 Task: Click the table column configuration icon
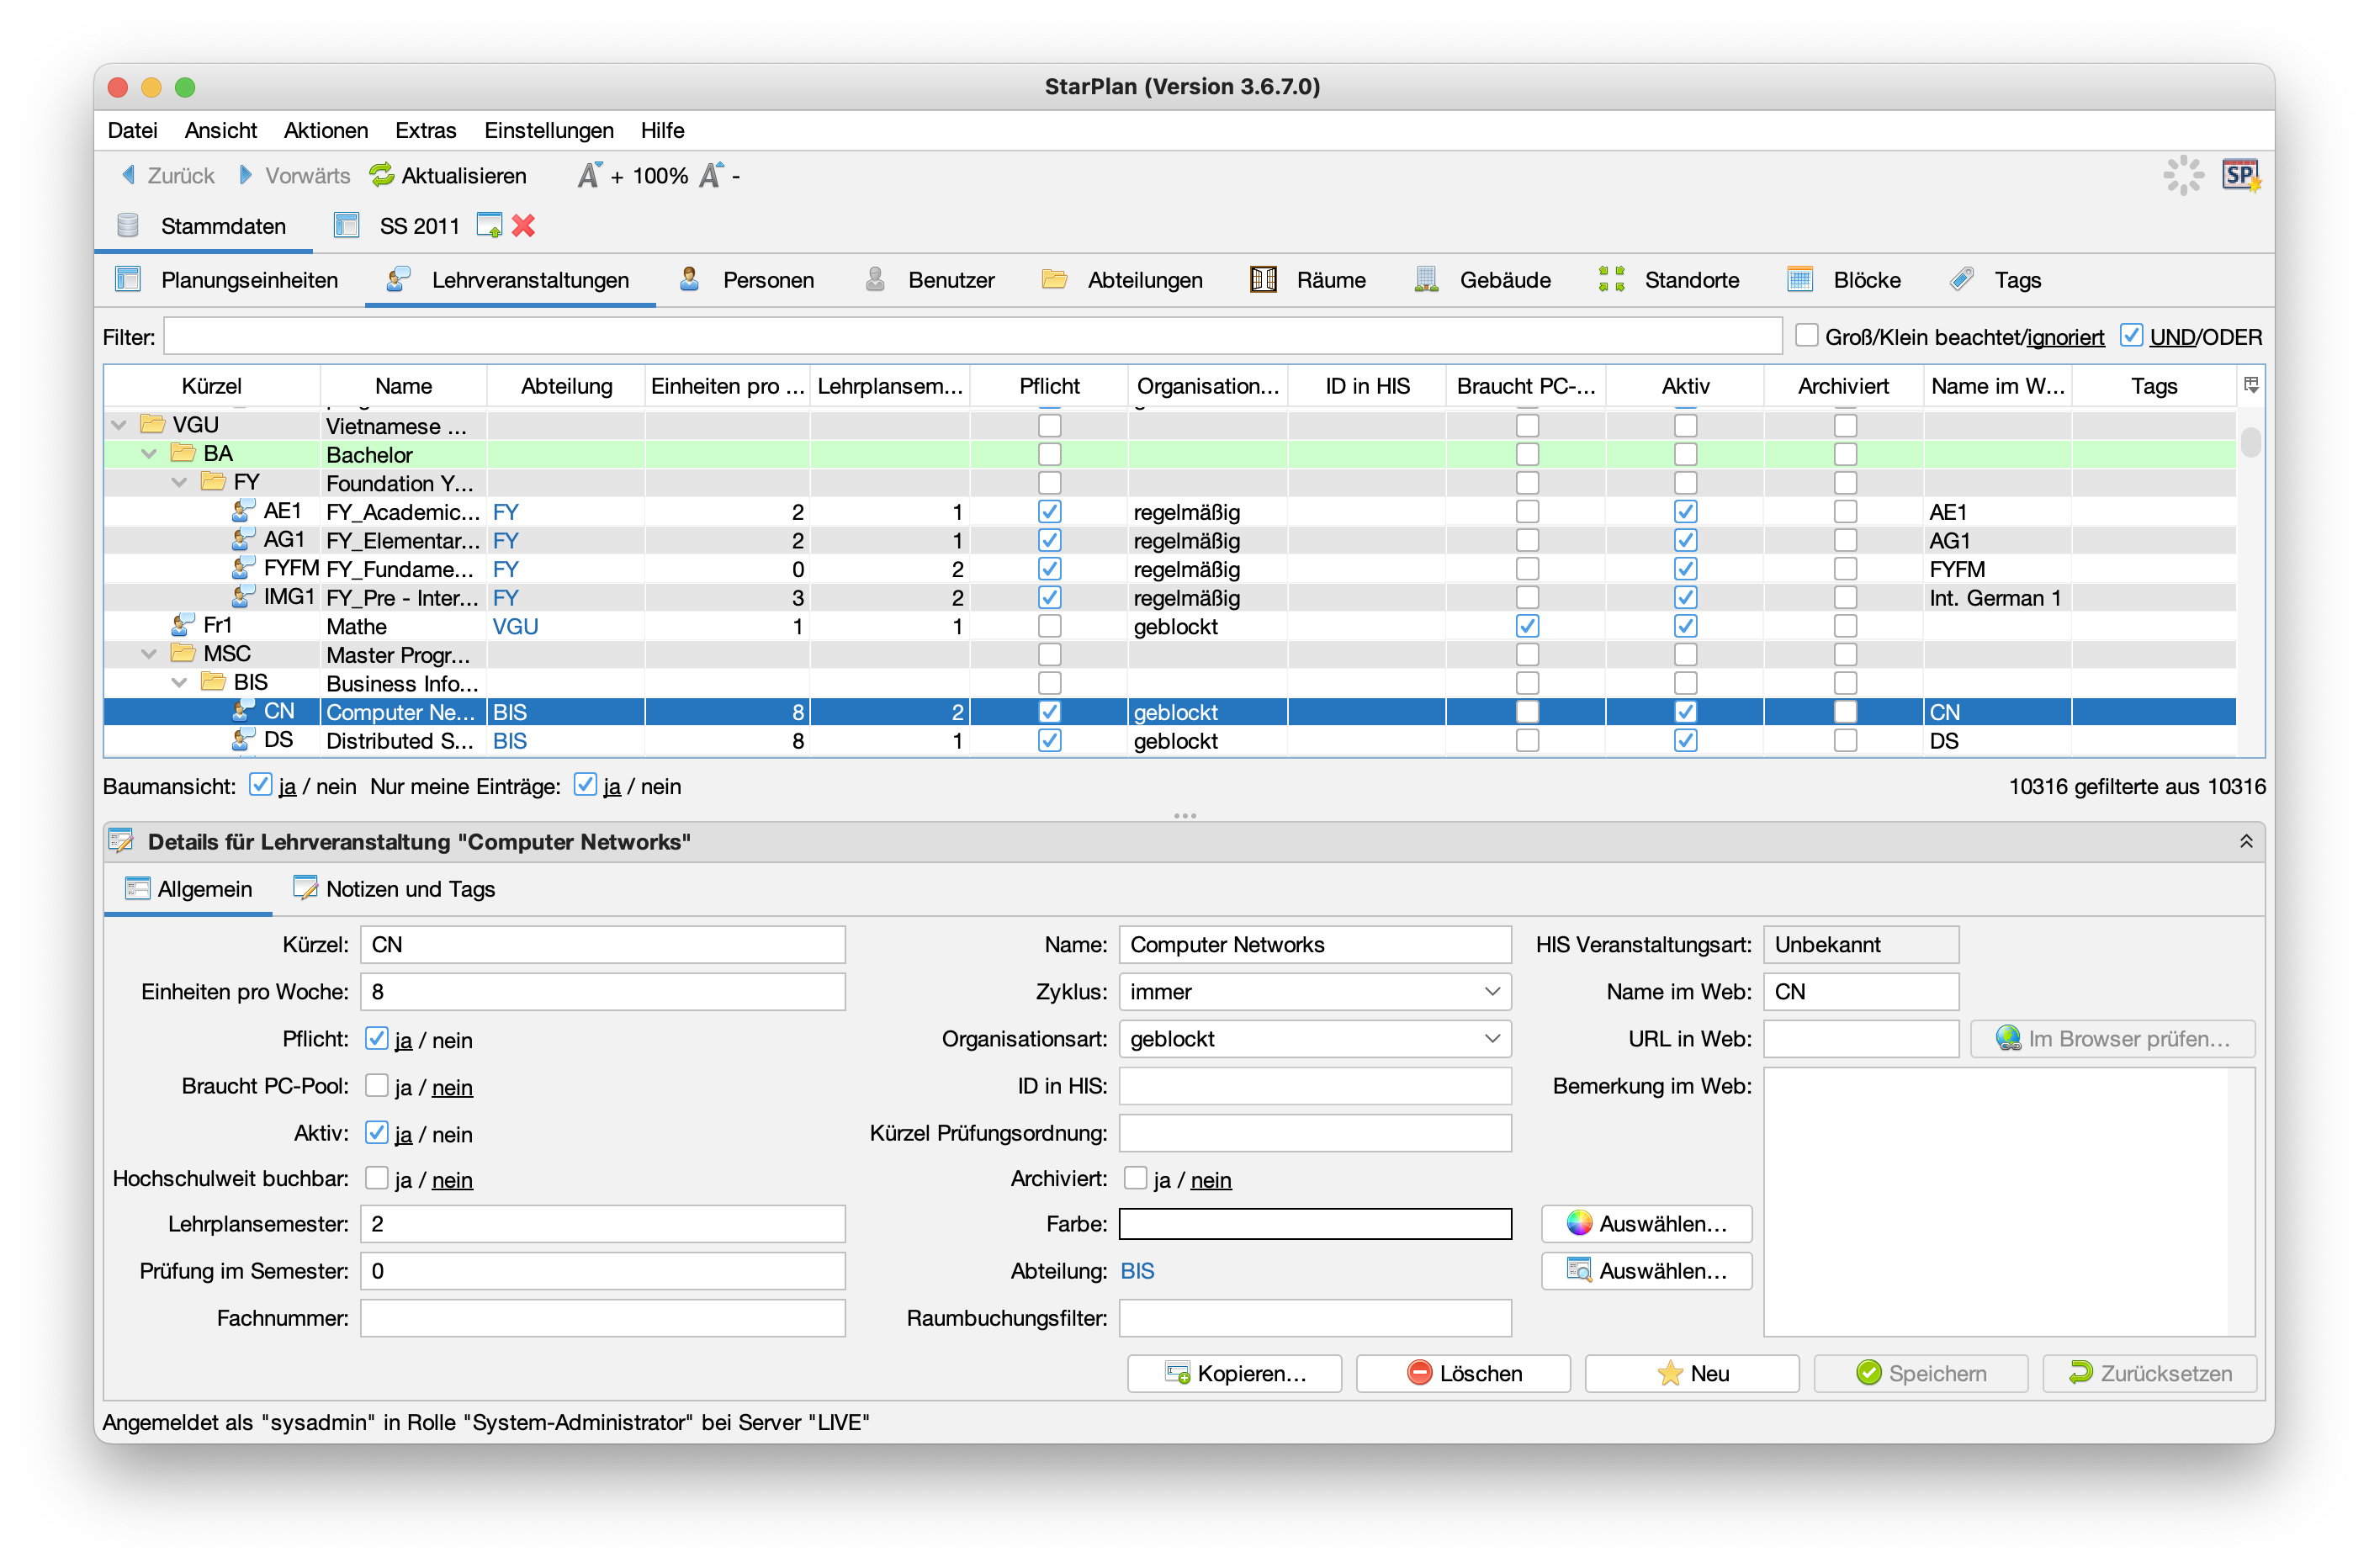coord(2250,385)
